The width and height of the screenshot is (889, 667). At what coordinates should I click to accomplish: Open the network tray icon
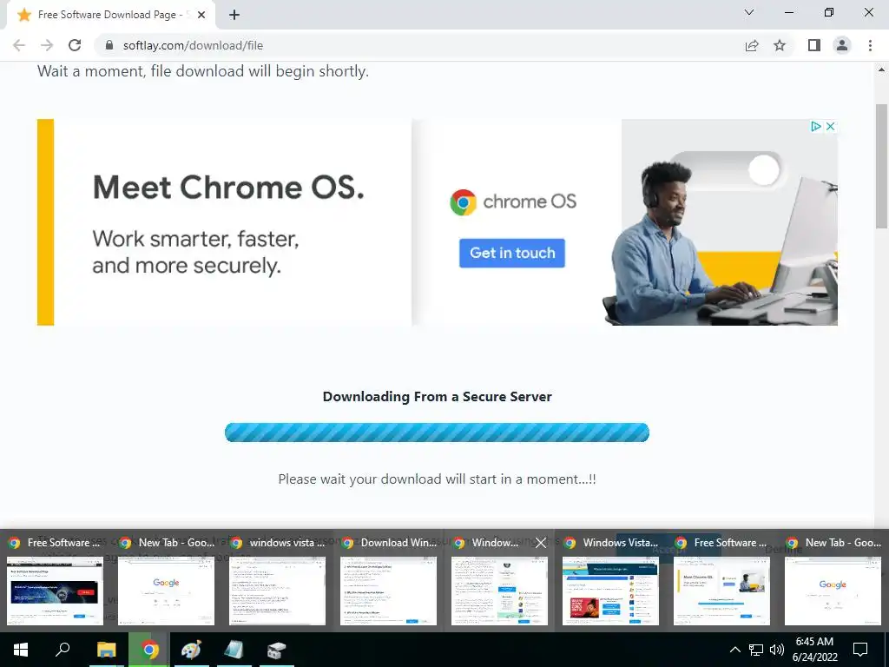[x=756, y=650]
